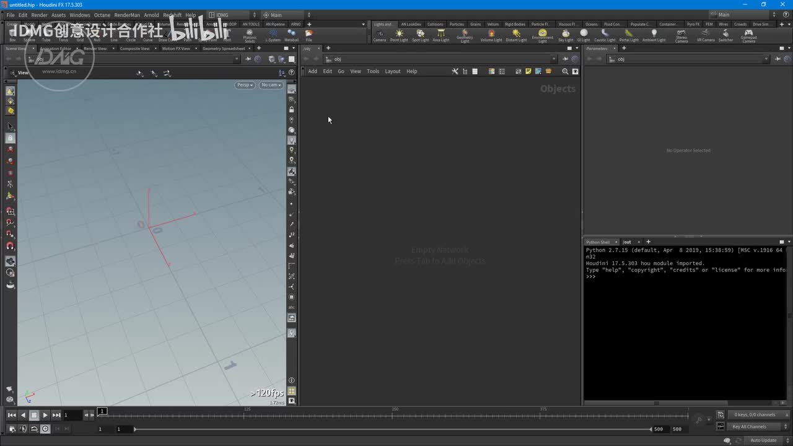Click the network editor search magnifier icon
793x446 pixels.
point(565,71)
